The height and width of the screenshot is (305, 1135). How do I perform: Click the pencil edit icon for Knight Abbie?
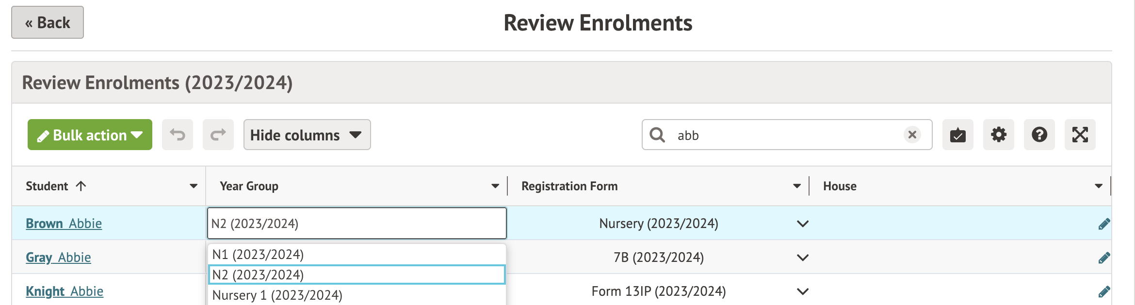tap(1104, 291)
